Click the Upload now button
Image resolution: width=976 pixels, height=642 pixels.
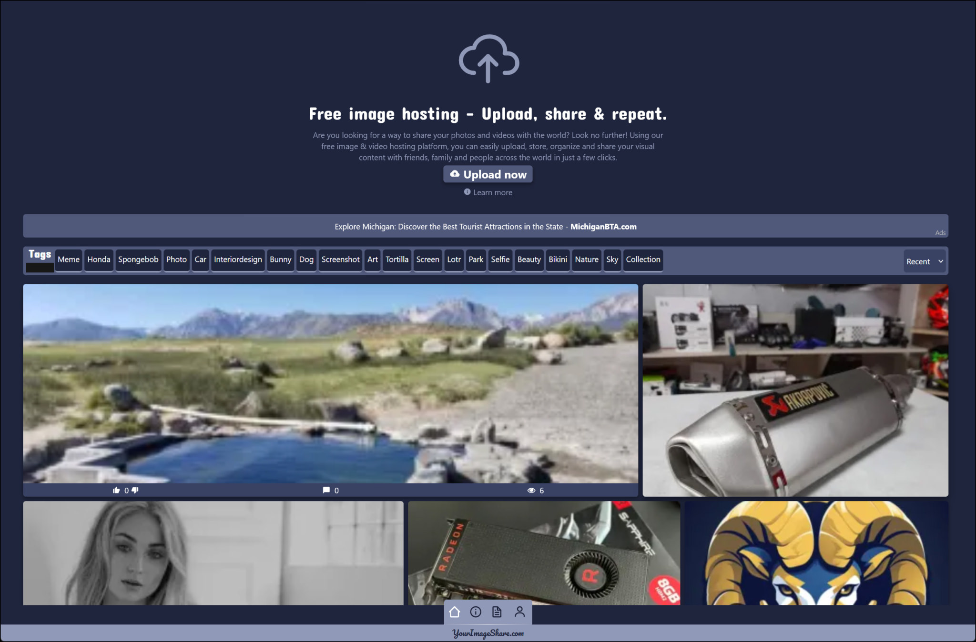(488, 174)
